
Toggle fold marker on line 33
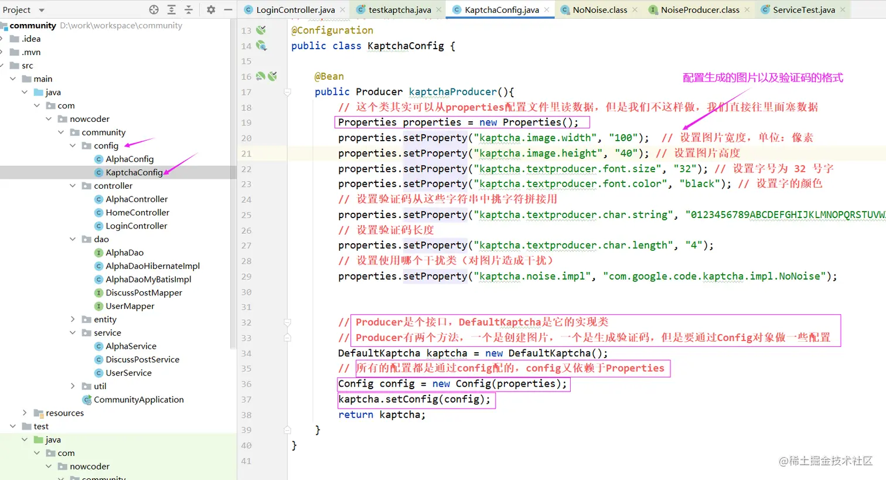click(x=287, y=338)
